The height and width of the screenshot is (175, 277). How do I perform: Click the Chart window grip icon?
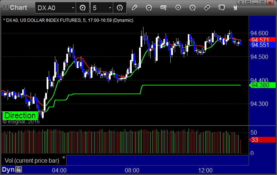tap(5, 8)
